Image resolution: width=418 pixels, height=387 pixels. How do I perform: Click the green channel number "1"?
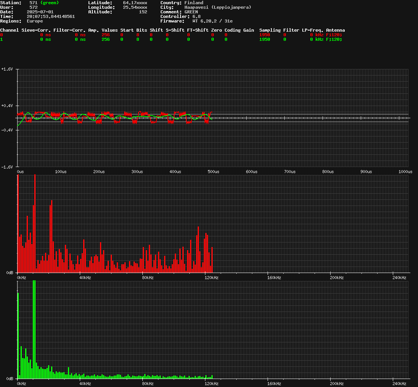pyautogui.click(x=1, y=39)
